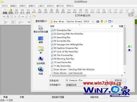Open the Edit (编辑) menu
This screenshot has width=137, height=102.
(13, 6)
